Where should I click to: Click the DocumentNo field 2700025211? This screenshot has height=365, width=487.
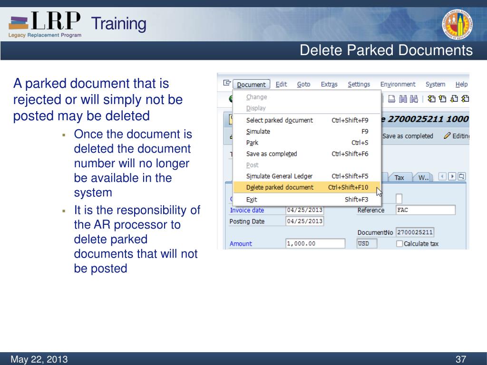[415, 232]
